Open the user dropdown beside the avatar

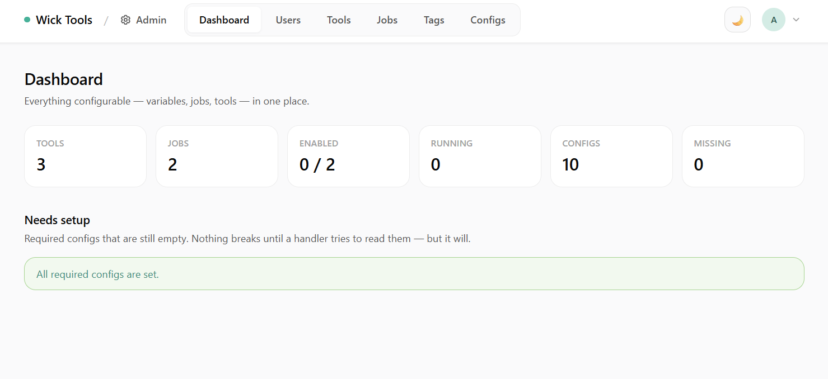[x=796, y=20]
